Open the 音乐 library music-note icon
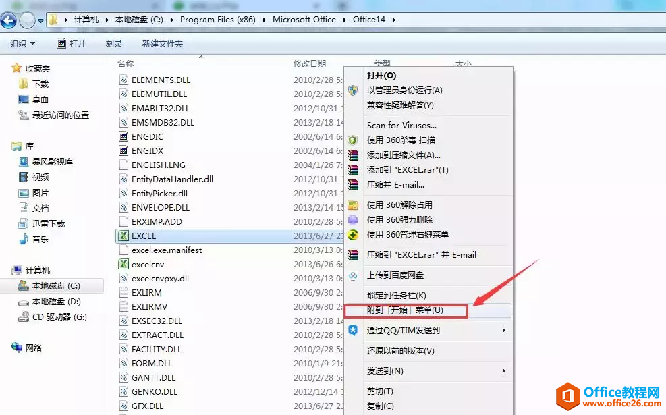Image resolution: width=666 pixels, height=415 pixels. pyautogui.click(x=24, y=239)
